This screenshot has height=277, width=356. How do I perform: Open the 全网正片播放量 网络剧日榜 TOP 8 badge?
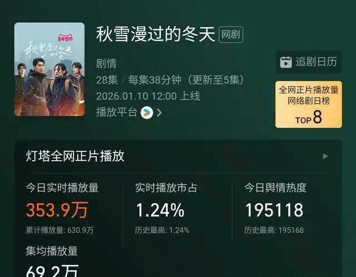tap(309, 105)
